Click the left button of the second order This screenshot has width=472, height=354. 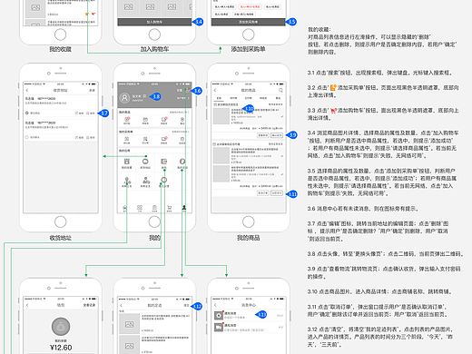263,192
